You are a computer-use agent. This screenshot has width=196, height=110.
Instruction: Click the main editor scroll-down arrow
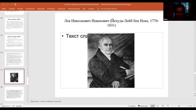[x=195, y=91]
